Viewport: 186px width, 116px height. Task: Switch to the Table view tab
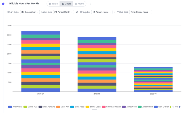(53, 4)
